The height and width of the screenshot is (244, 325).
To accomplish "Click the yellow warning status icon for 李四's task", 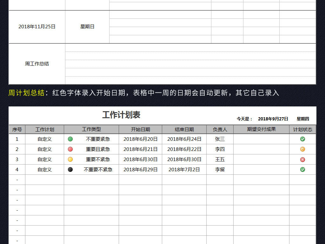I will coord(302,149).
